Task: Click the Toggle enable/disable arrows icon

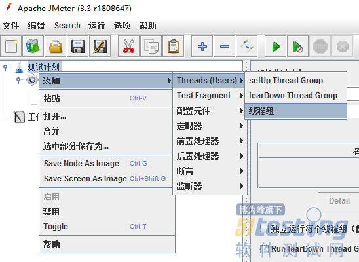Action: point(247,47)
